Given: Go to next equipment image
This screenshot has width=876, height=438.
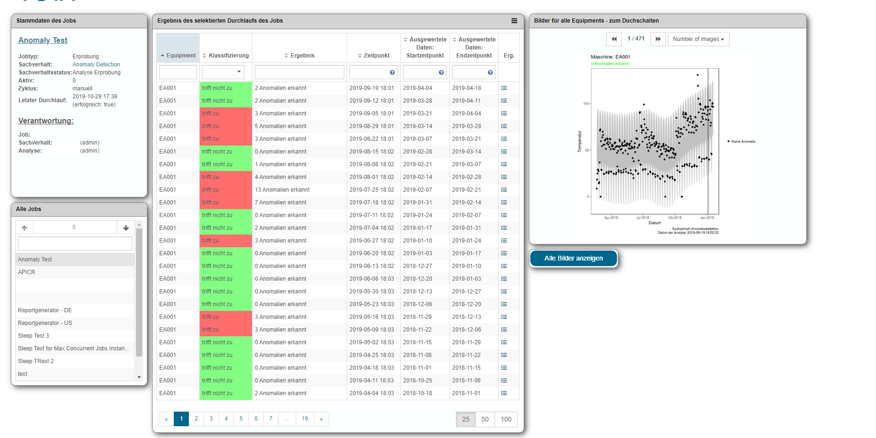Looking at the screenshot, I should pos(658,39).
